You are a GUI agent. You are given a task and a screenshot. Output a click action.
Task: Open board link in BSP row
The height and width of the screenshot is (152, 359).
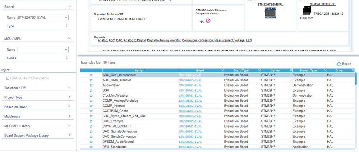pyautogui.click(x=190, y=91)
